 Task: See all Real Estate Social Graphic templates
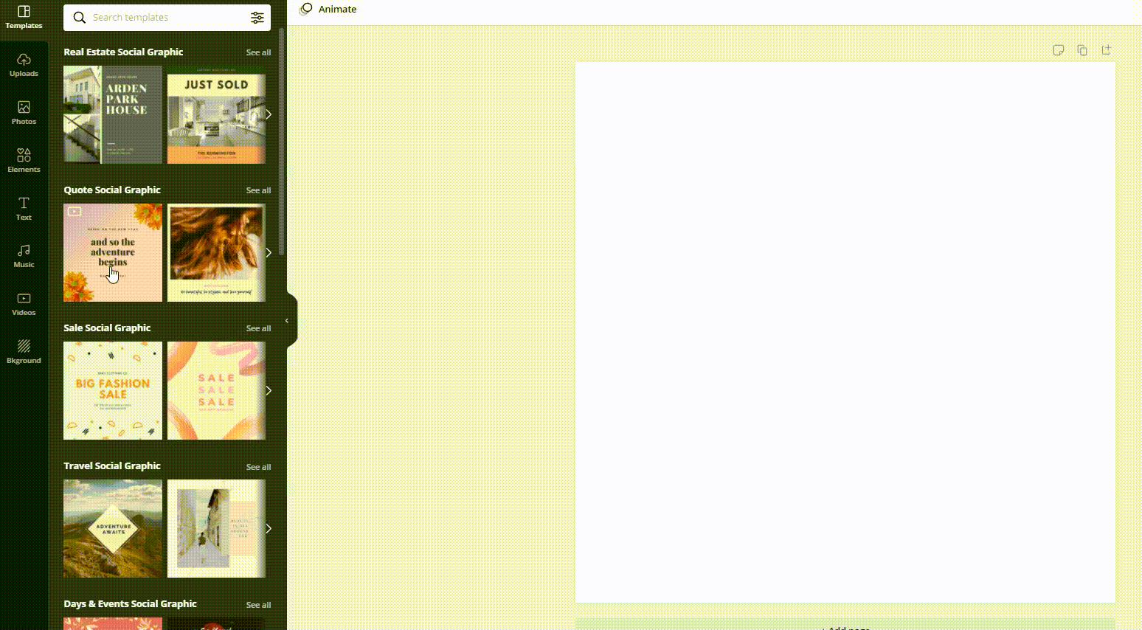pos(258,52)
